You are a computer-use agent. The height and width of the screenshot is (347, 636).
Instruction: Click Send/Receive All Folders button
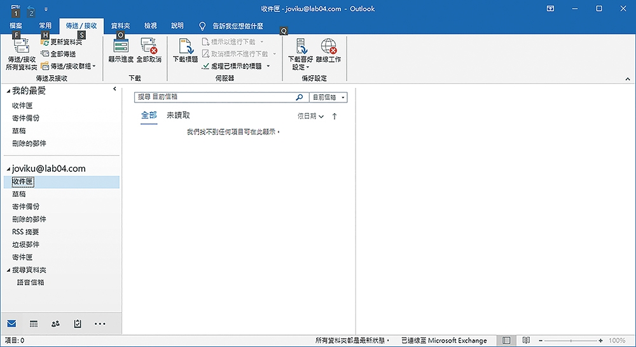point(22,54)
